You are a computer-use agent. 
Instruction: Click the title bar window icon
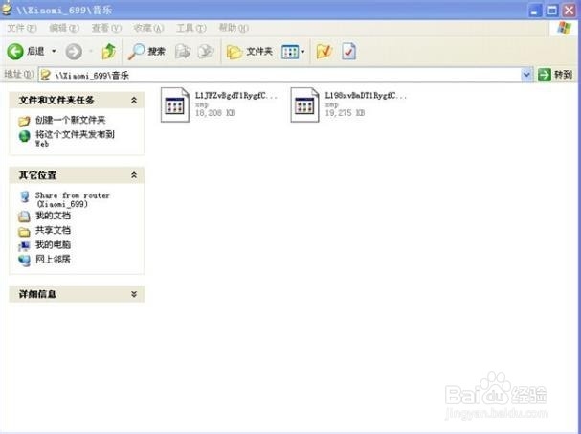[7, 9]
